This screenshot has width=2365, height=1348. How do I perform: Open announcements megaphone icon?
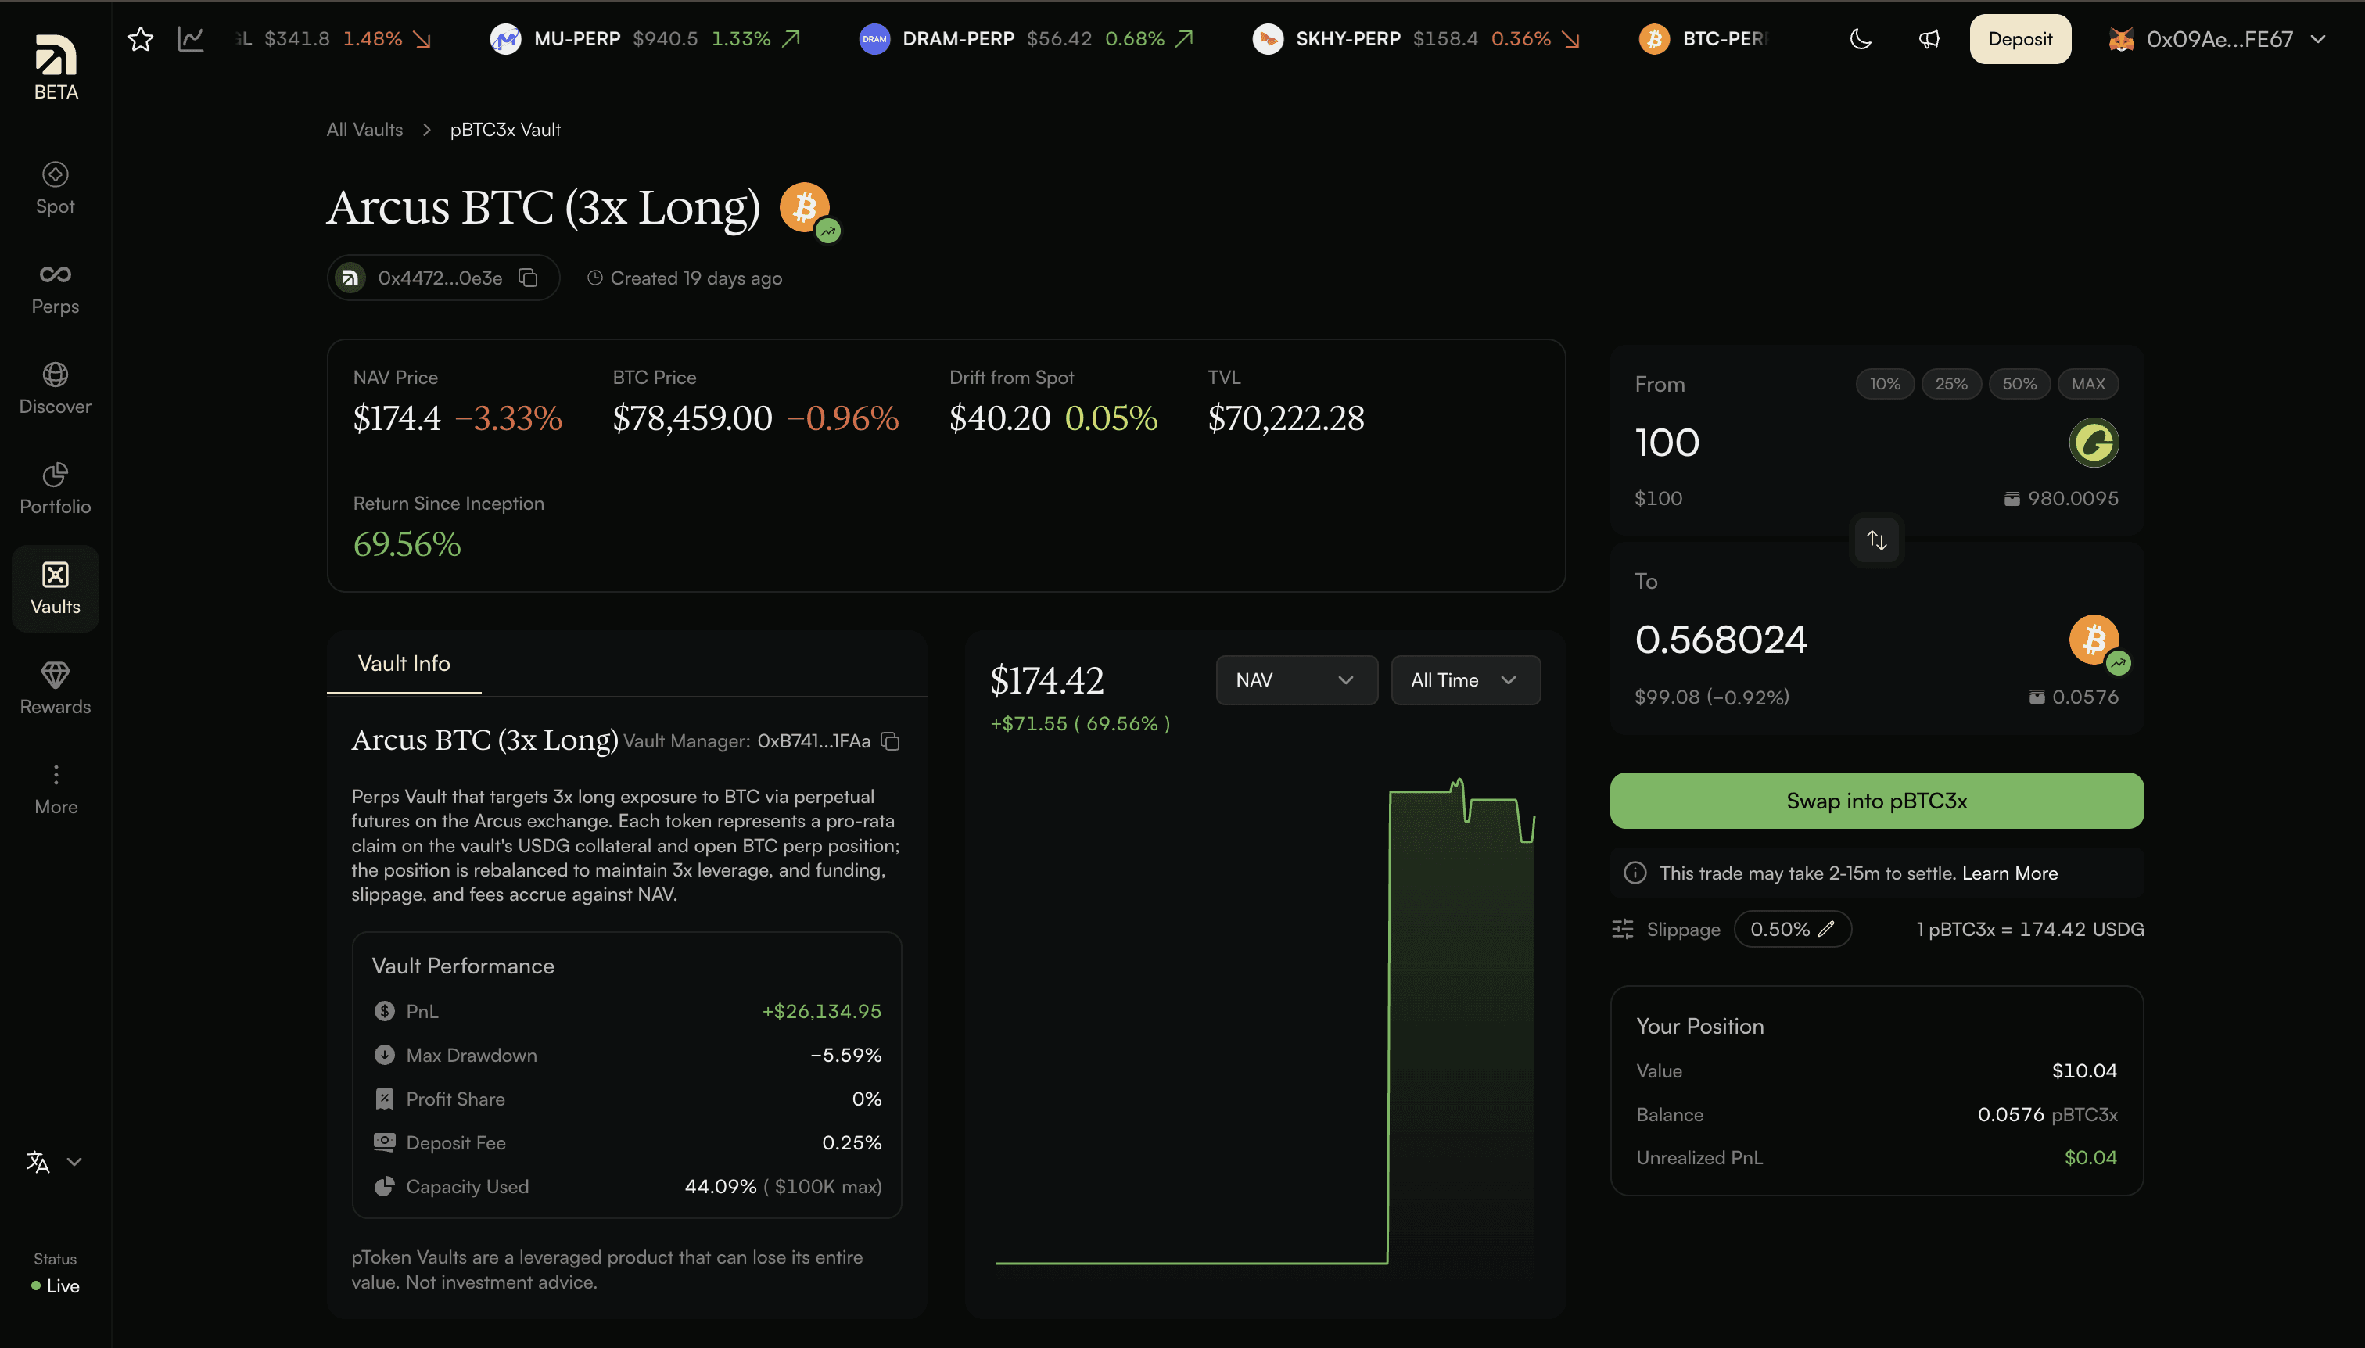pyautogui.click(x=1929, y=39)
